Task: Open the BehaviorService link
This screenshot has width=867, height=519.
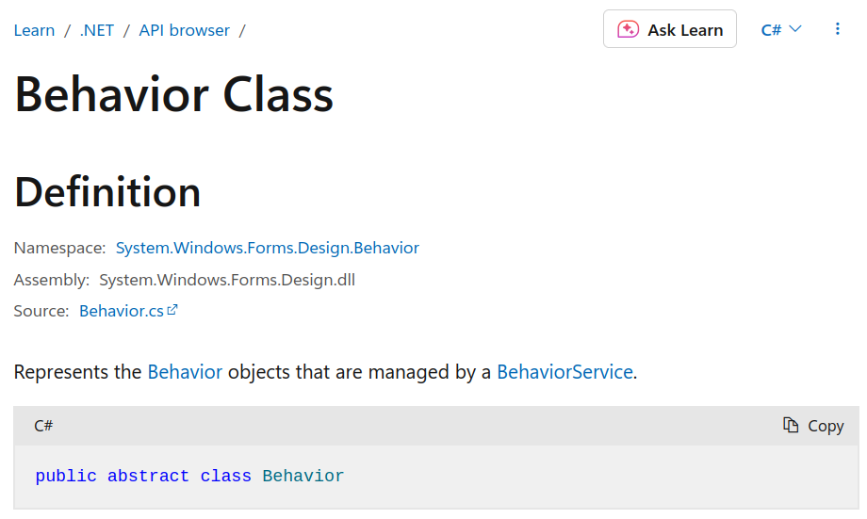Action: (x=564, y=372)
